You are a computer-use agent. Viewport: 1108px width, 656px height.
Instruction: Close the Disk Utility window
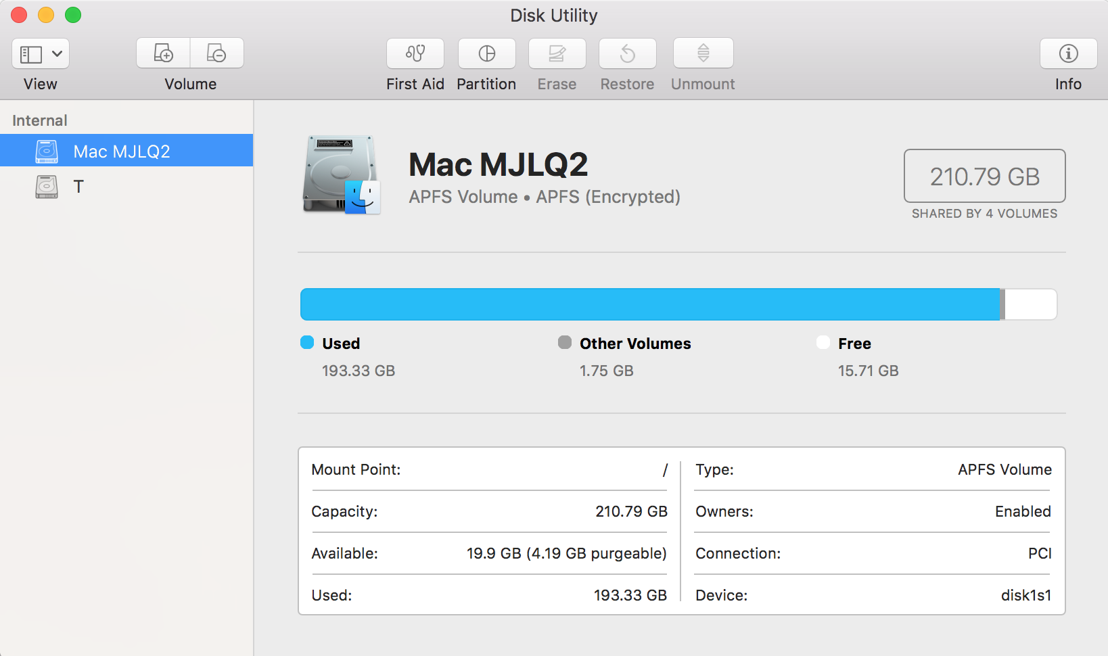(x=19, y=15)
